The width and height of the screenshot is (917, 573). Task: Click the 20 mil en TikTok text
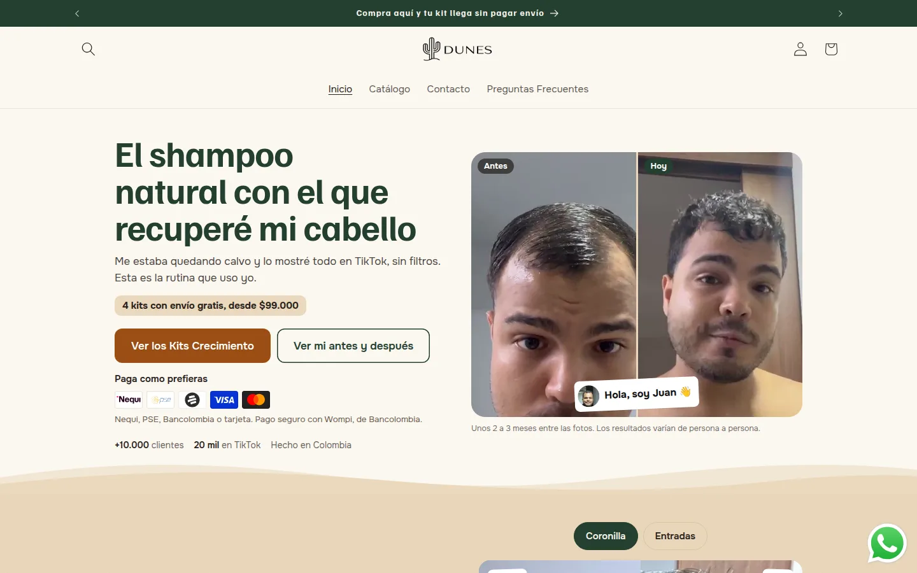point(227,445)
